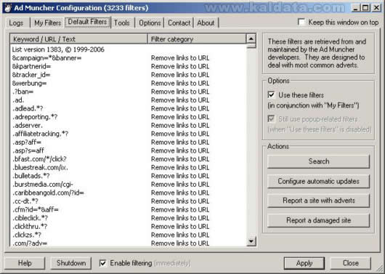Click the filter list scroll down arrow
The image size is (385, 274).
pos(251,241)
